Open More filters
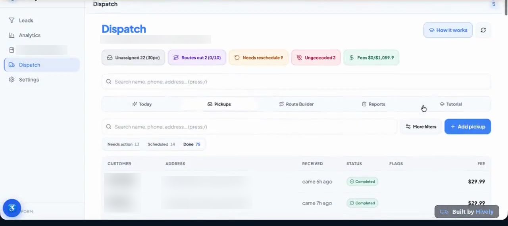This screenshot has height=226, width=508. (421, 127)
